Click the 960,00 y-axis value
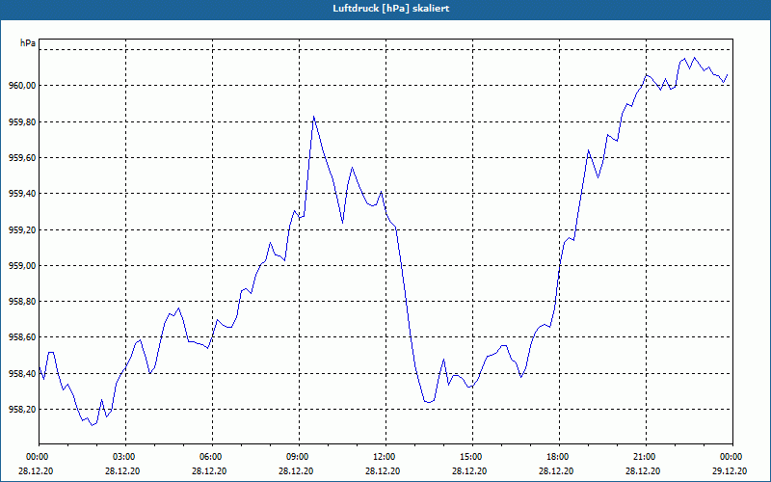Image resolution: width=771 pixels, height=482 pixels. [x=22, y=86]
